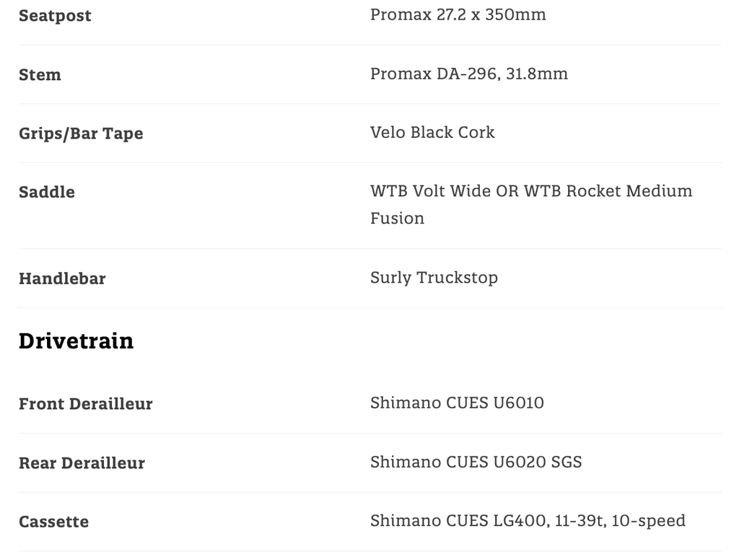
Task: Select the Surly Truckstop value
Action: (434, 278)
